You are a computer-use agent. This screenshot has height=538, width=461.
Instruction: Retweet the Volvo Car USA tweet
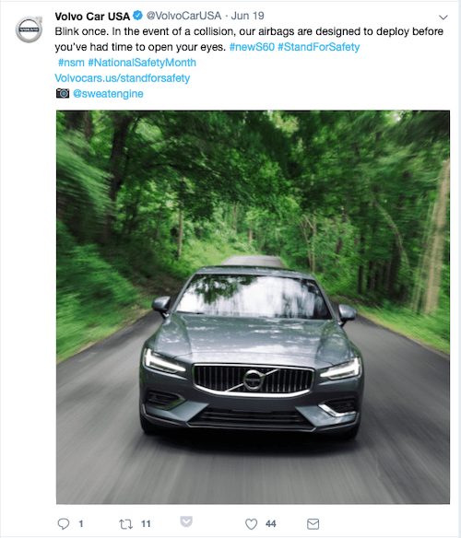[125, 524]
